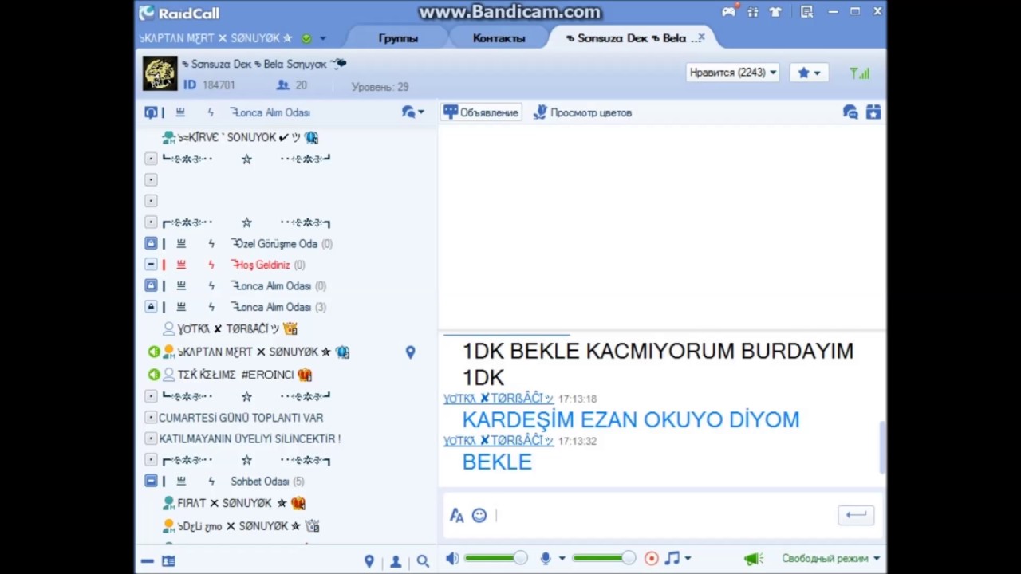The image size is (1021, 574).
Task: Click the location pin next to KAPTAN MERT
Action: coord(410,352)
